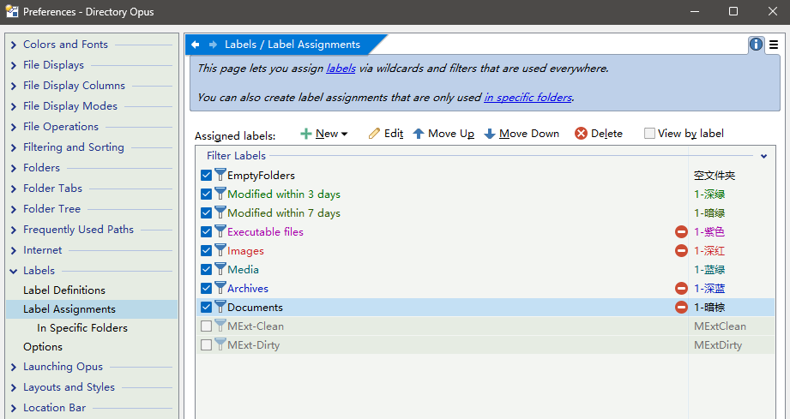Image resolution: width=790 pixels, height=419 pixels.
Task: Open In Specific Folders page
Action: [82, 328]
